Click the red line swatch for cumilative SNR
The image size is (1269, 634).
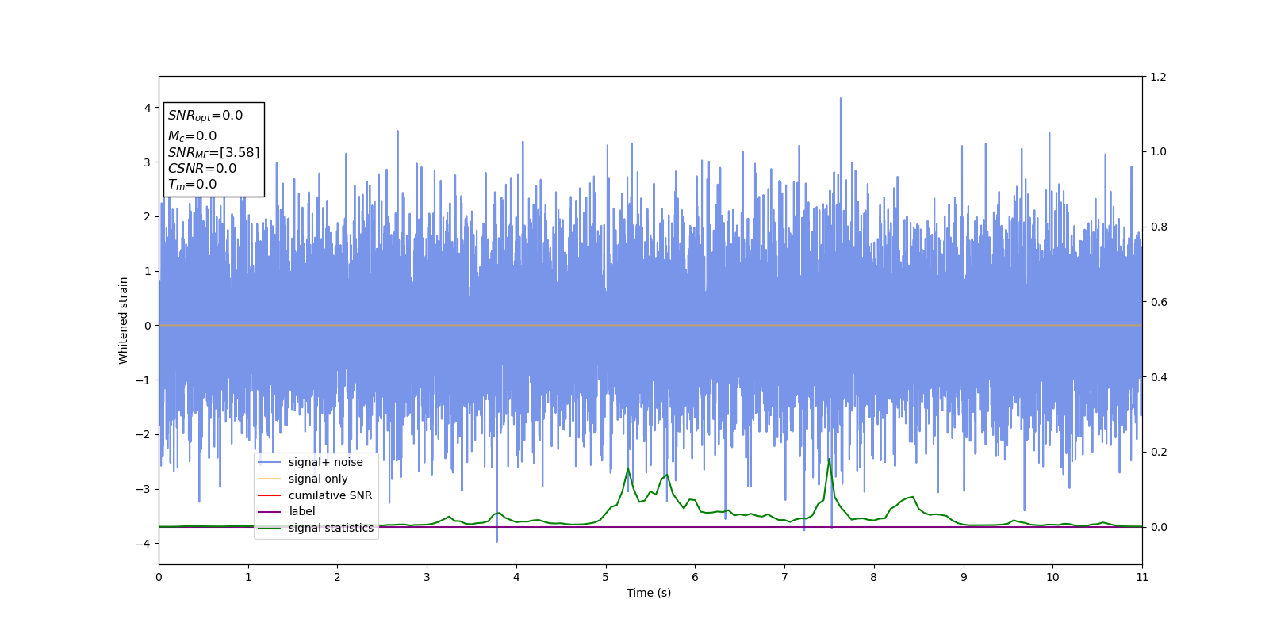(270, 496)
